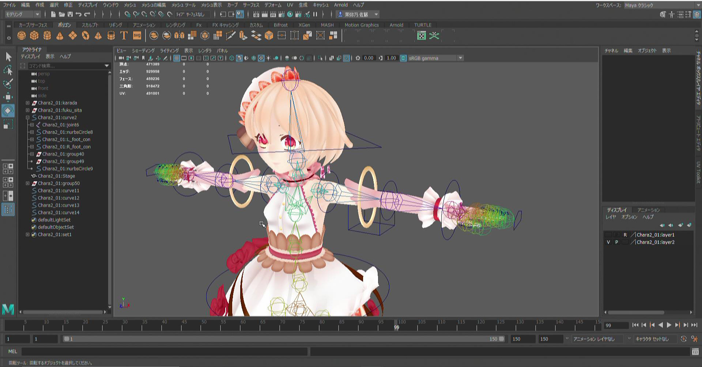This screenshot has width=702, height=367.
Task: Switch to the リギング shelf tab
Action: [x=115, y=25]
